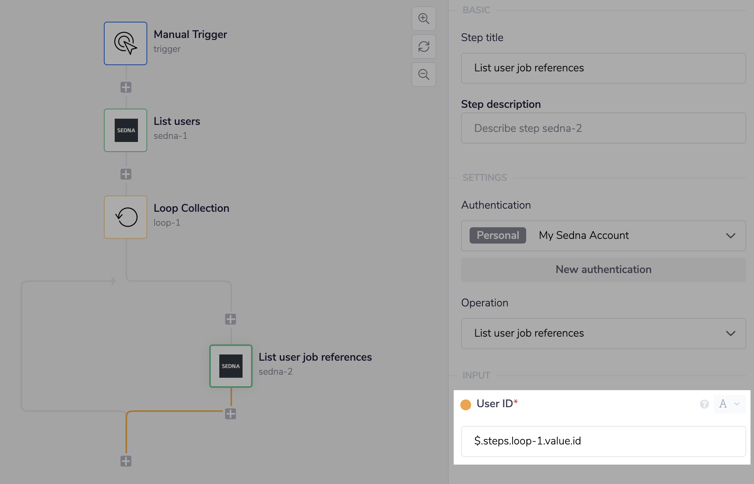754x484 pixels.
Task: Edit the User ID value $.steps.loop-1.value.id
Action: 603,441
